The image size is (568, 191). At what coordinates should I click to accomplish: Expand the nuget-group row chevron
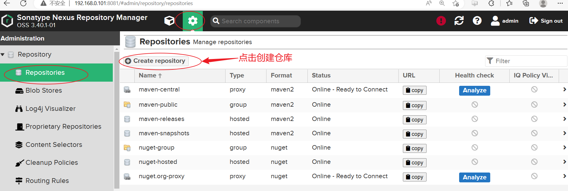pyautogui.click(x=564, y=147)
